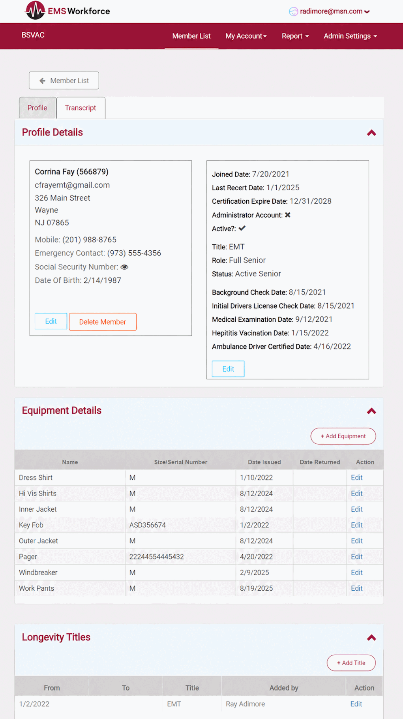403x719 pixels.
Task: Edit the Windbreaker equipment row
Action: [x=357, y=572]
